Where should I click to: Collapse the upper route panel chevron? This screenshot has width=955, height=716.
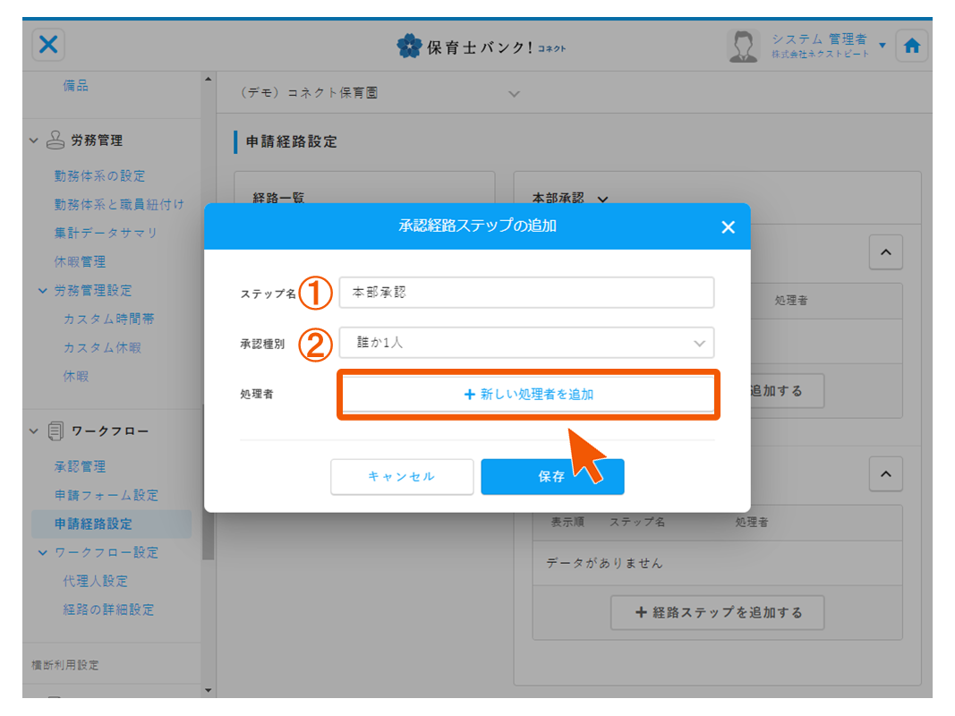pos(885,253)
